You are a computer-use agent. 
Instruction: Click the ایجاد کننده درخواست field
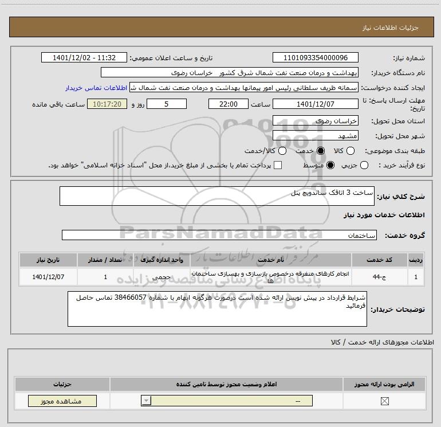(x=244, y=88)
